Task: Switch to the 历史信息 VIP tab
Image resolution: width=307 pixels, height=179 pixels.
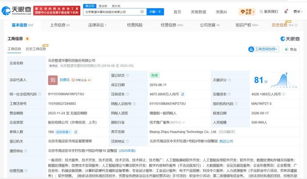Action: point(282,25)
